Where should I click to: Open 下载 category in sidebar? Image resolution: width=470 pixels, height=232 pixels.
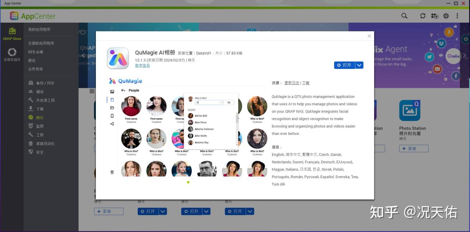pyautogui.click(x=36, y=109)
